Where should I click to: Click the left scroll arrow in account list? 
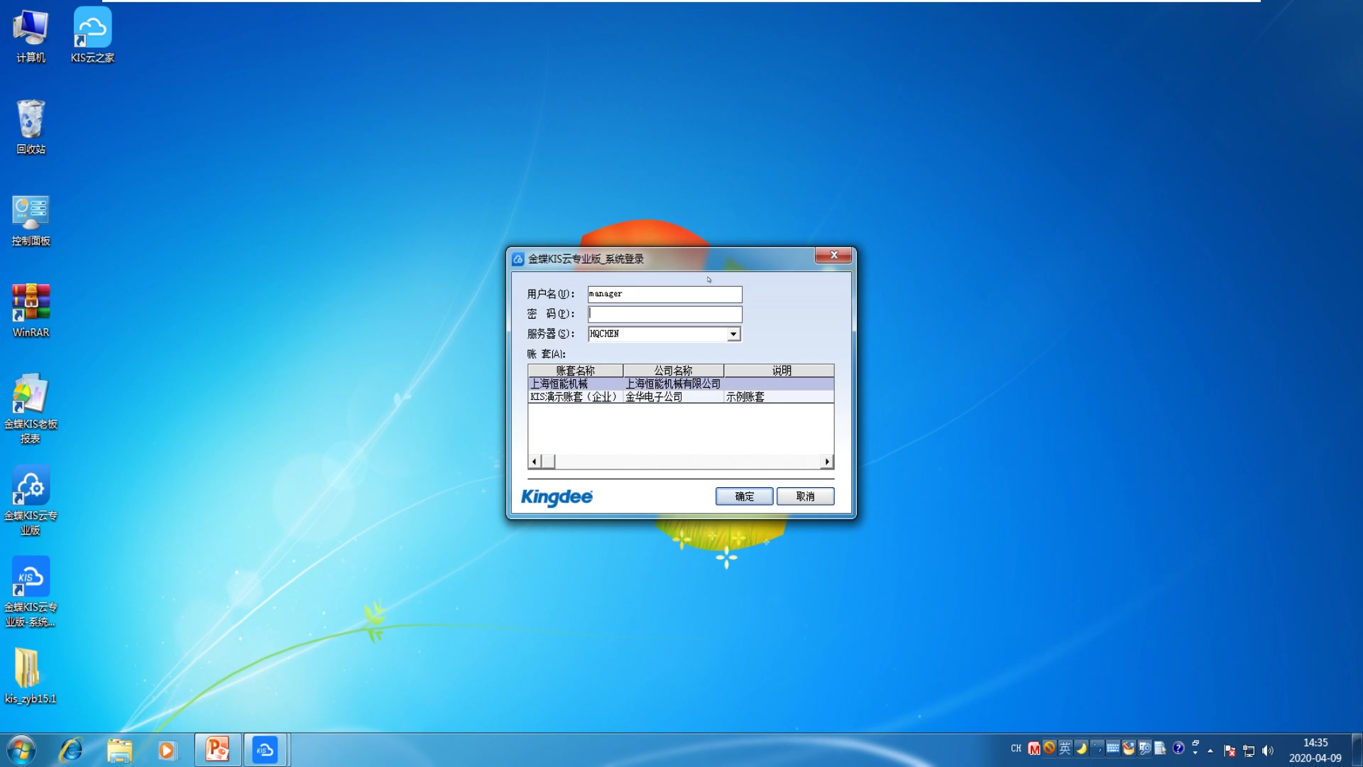pos(535,462)
